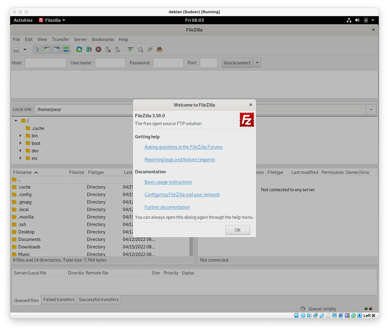The height and width of the screenshot is (331, 389).
Task: Toggle directory comparison magnifier icon
Action: pos(140,49)
